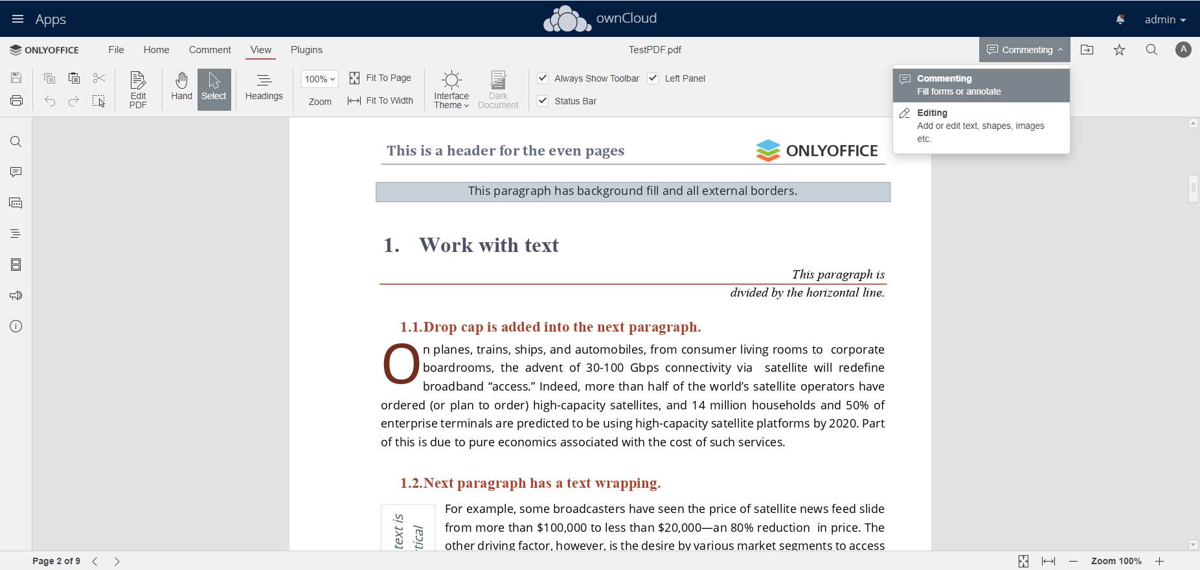Click the Select All icon

coord(98,101)
